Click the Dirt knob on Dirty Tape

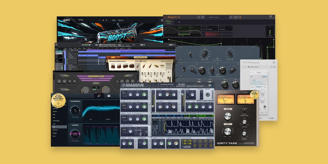pos(228,132)
